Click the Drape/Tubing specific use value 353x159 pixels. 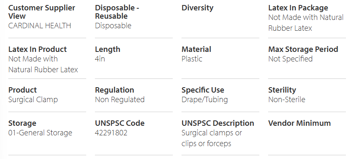[205, 100]
